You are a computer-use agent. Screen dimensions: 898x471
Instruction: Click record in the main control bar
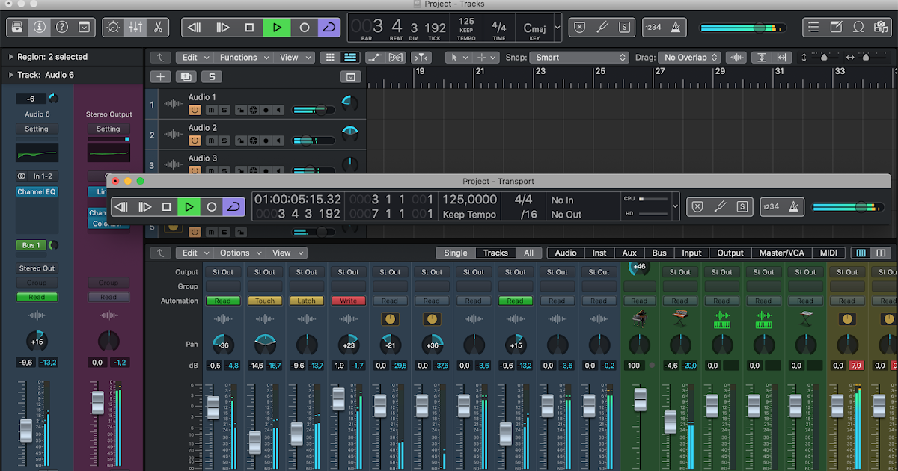tap(305, 28)
